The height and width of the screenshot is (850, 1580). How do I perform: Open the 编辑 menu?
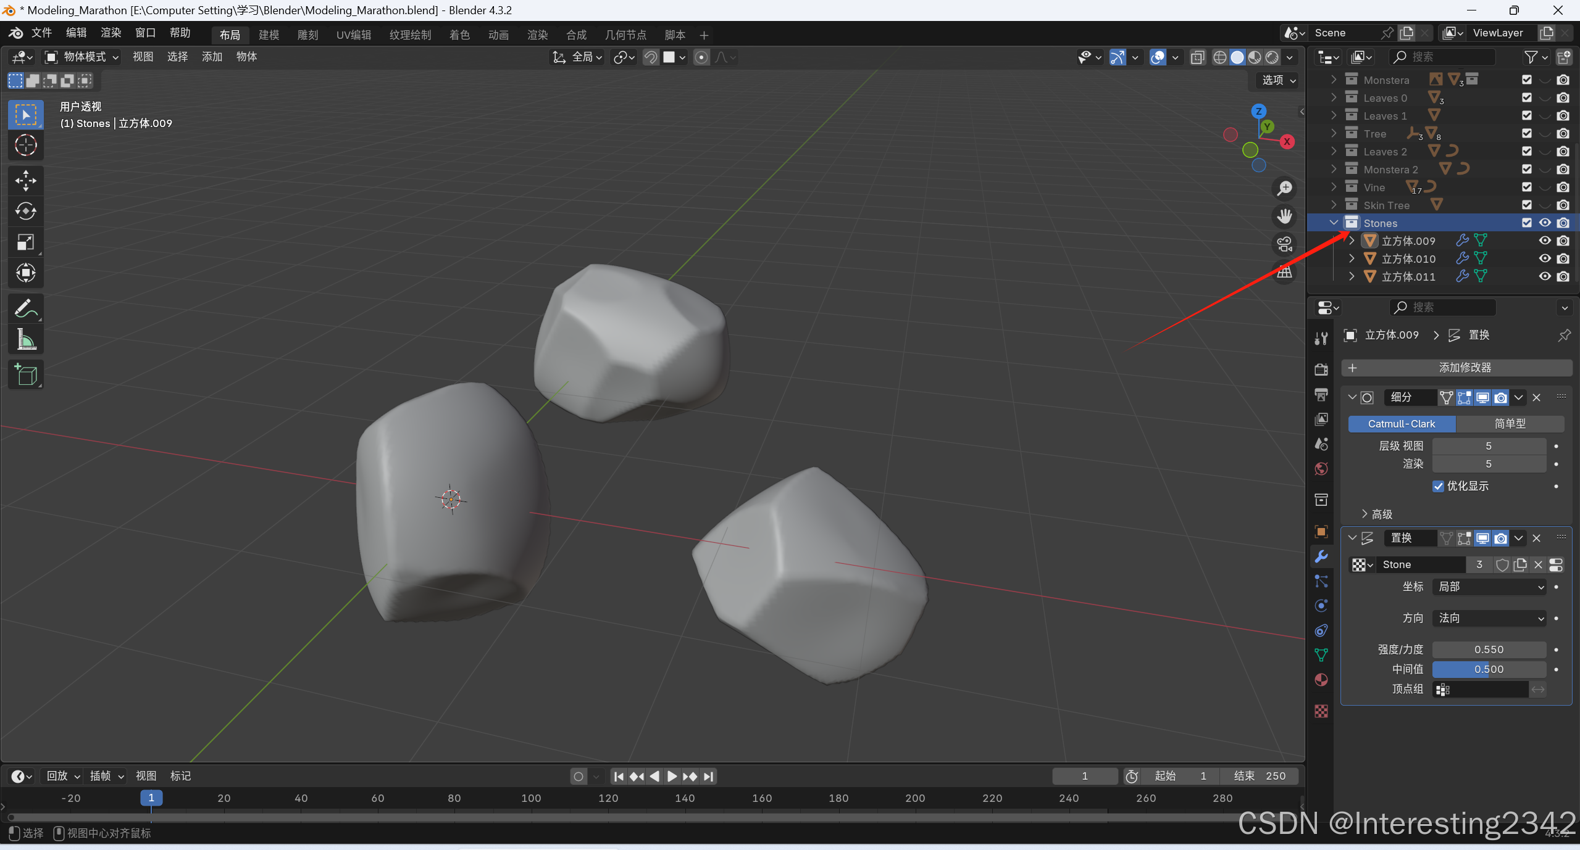coord(76,33)
